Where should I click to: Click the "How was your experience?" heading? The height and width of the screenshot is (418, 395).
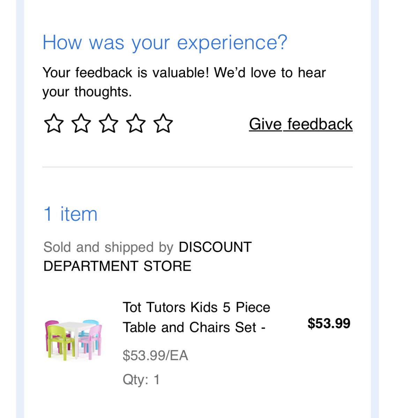coord(165,42)
